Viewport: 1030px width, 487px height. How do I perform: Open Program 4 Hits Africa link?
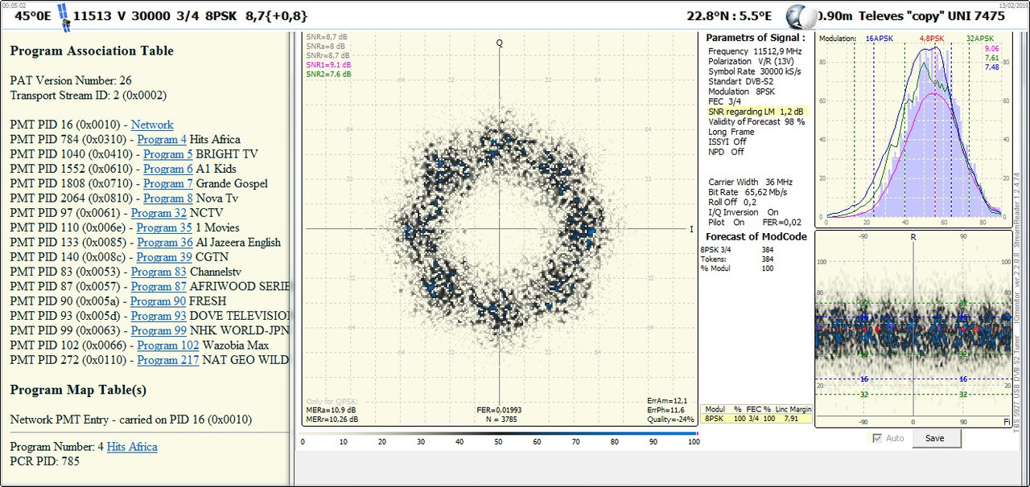coord(162,140)
